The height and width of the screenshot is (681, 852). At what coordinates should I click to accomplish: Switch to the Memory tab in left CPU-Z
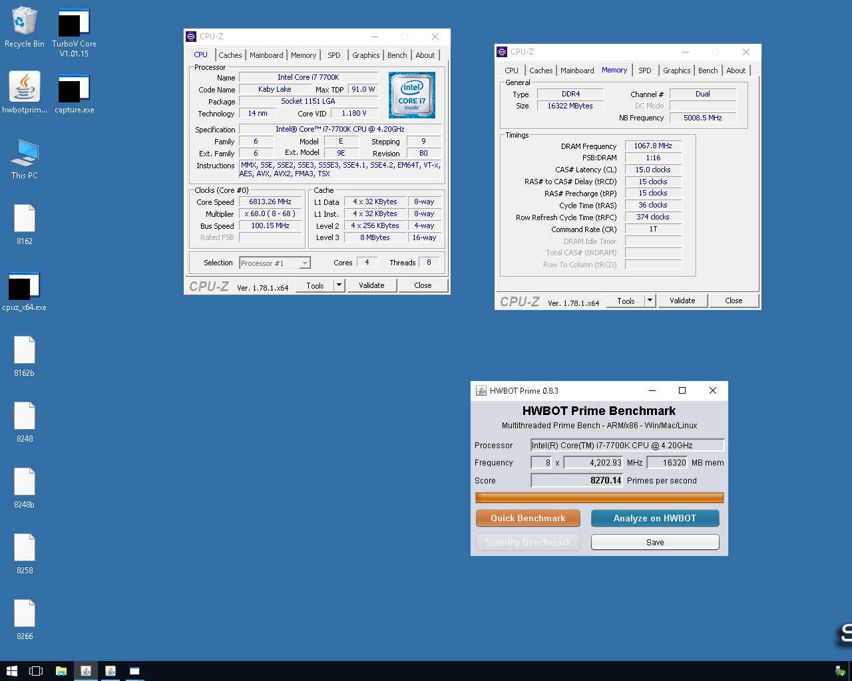click(x=304, y=55)
